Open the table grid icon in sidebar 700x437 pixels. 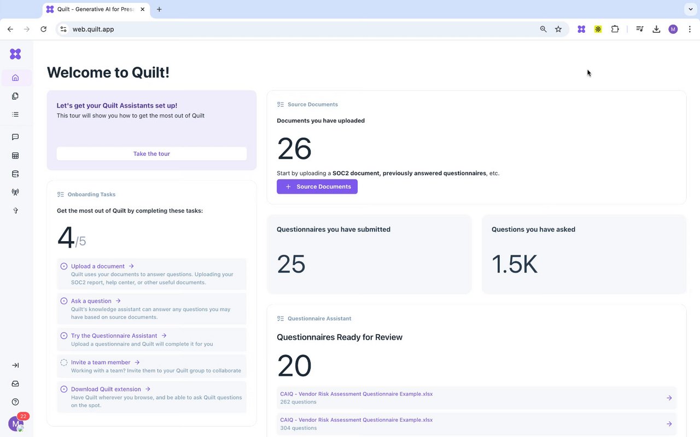pos(15,156)
